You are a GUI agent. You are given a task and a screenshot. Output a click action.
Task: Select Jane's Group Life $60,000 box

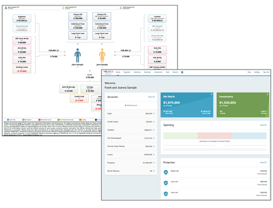click(102, 16)
